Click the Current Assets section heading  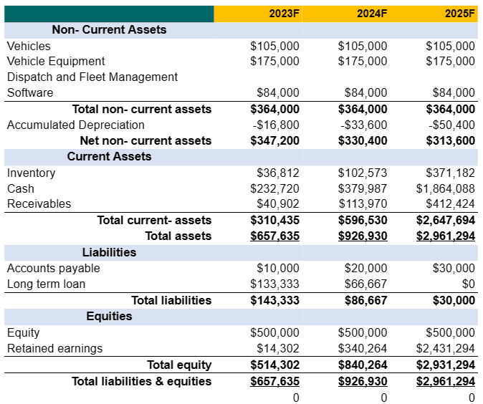pos(109,156)
